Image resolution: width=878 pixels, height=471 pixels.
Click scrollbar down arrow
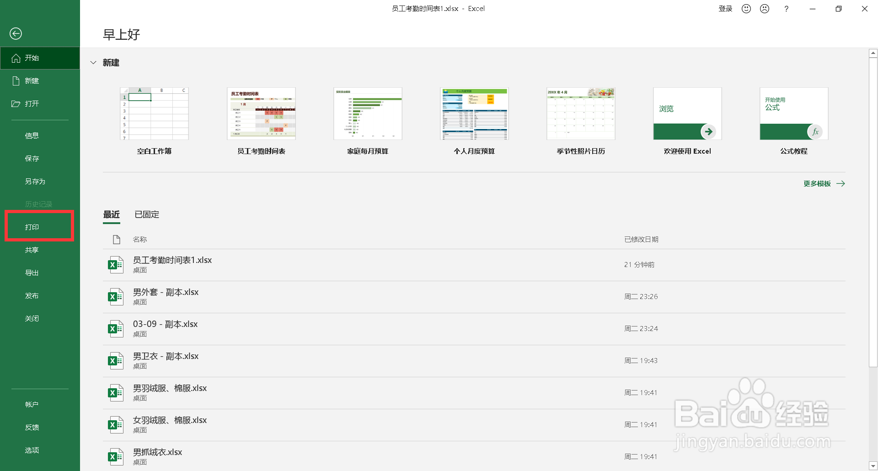[x=873, y=466]
